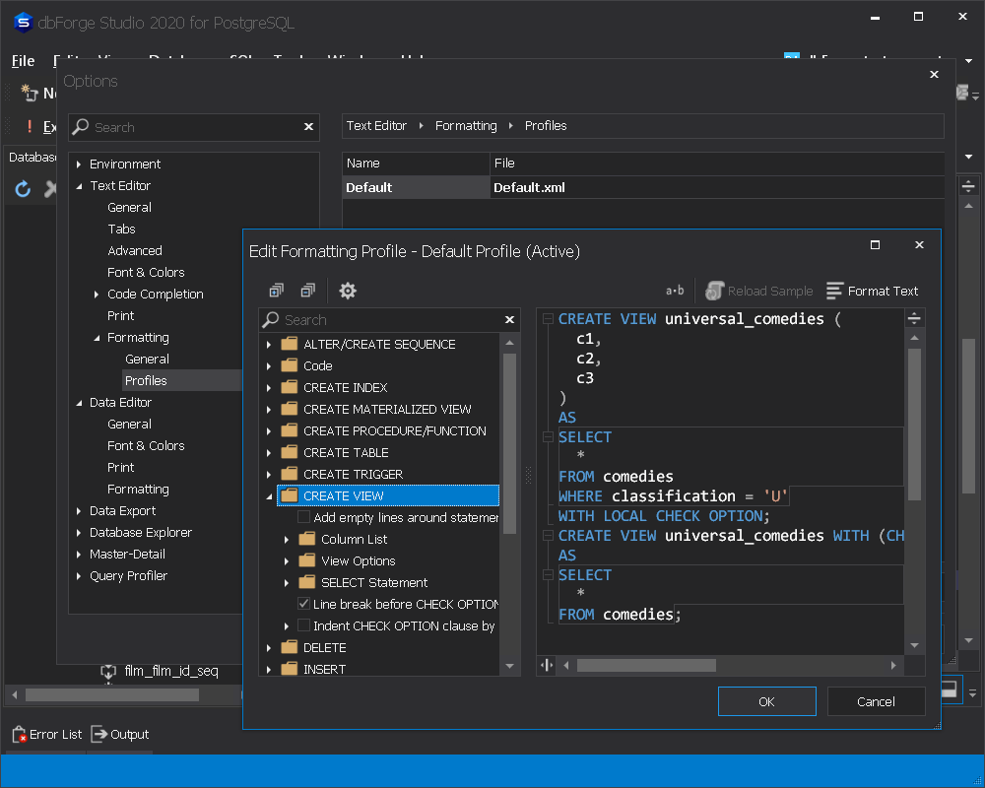Select Query Profiler in Options tree

[128, 575]
